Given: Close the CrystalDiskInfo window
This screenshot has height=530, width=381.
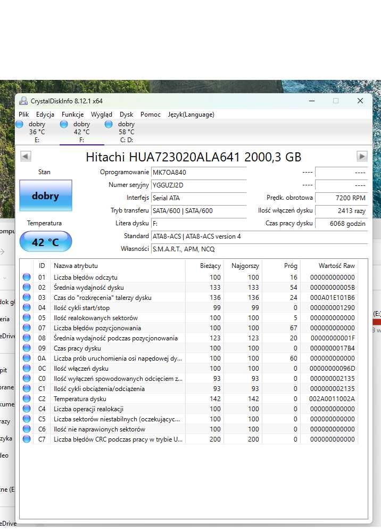Looking at the screenshot, I should pyautogui.click(x=360, y=101).
